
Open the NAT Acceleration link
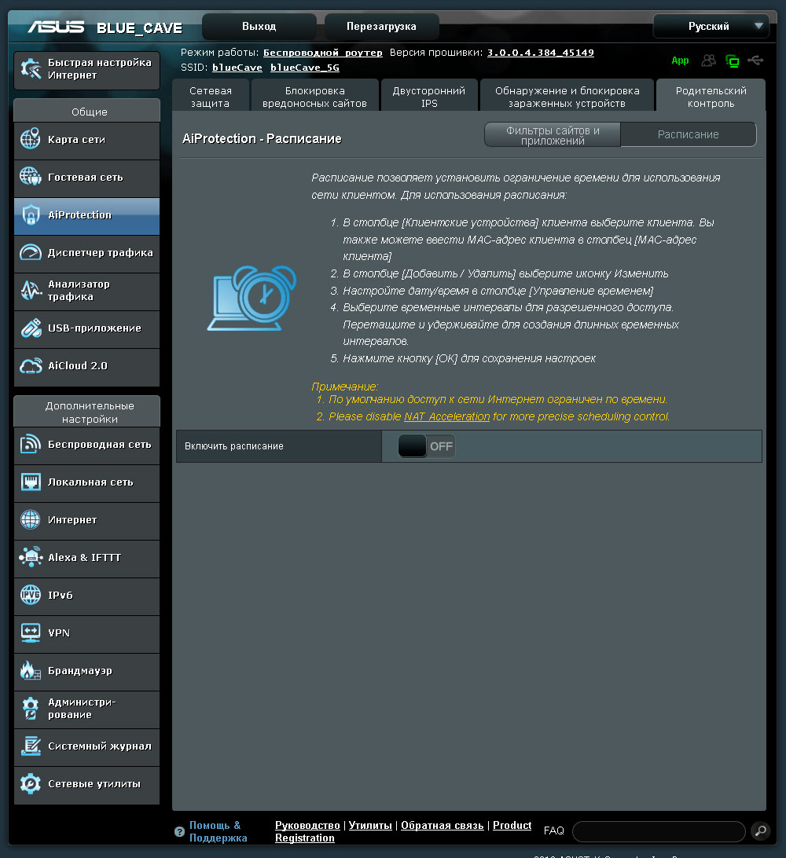(446, 416)
